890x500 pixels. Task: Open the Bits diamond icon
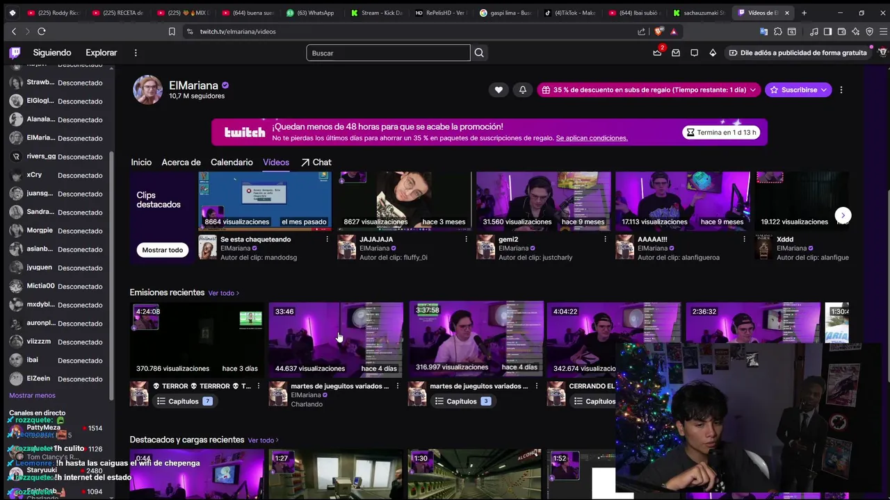(713, 53)
